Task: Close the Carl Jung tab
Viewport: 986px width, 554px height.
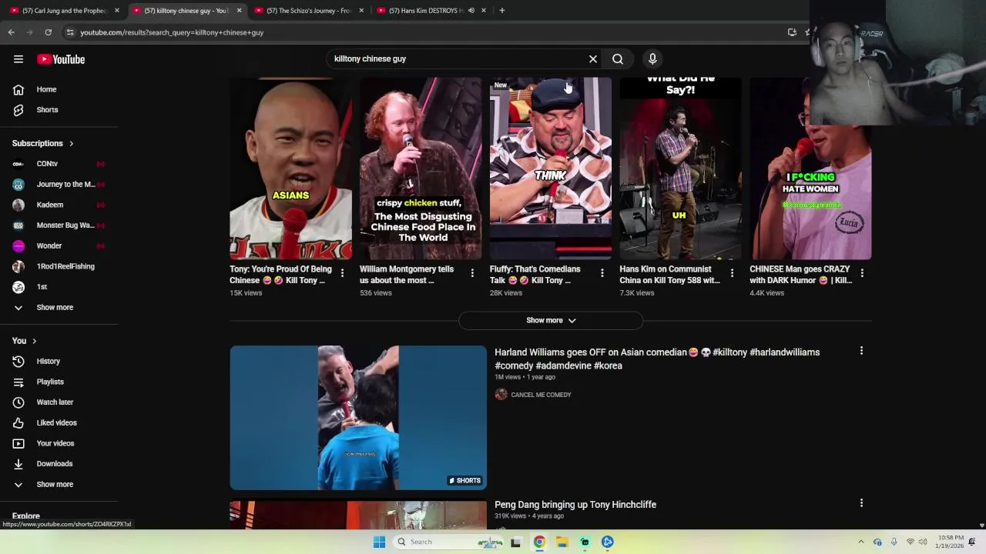Action: coord(117,11)
